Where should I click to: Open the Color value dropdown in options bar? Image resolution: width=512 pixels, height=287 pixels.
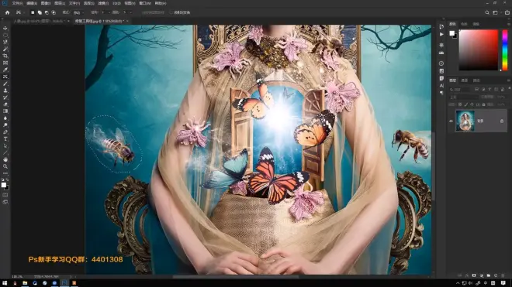point(127,12)
